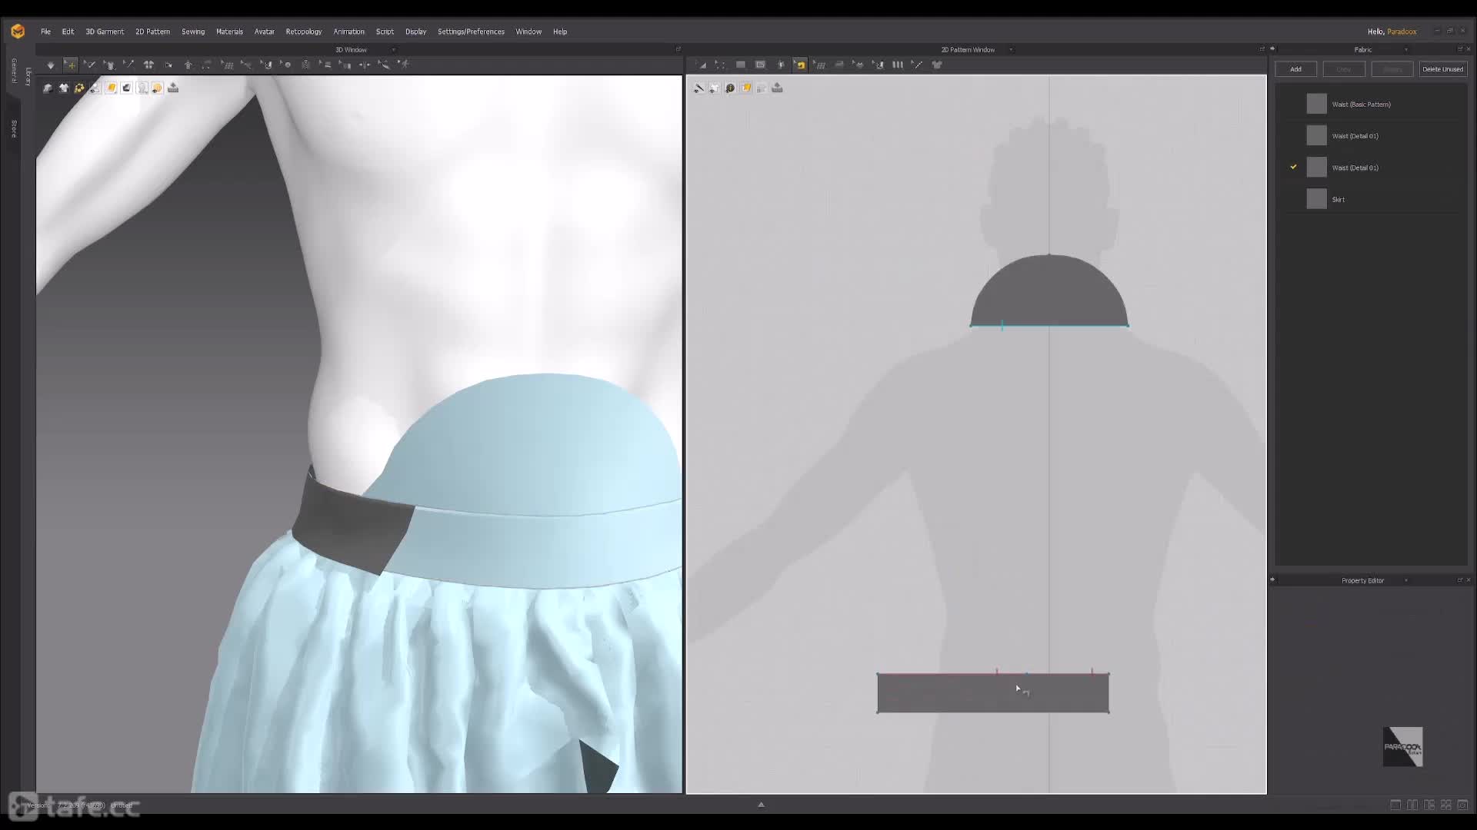This screenshot has height=830, width=1477.
Task: Toggle the needle seamline display in 2D view
Action: point(698,88)
